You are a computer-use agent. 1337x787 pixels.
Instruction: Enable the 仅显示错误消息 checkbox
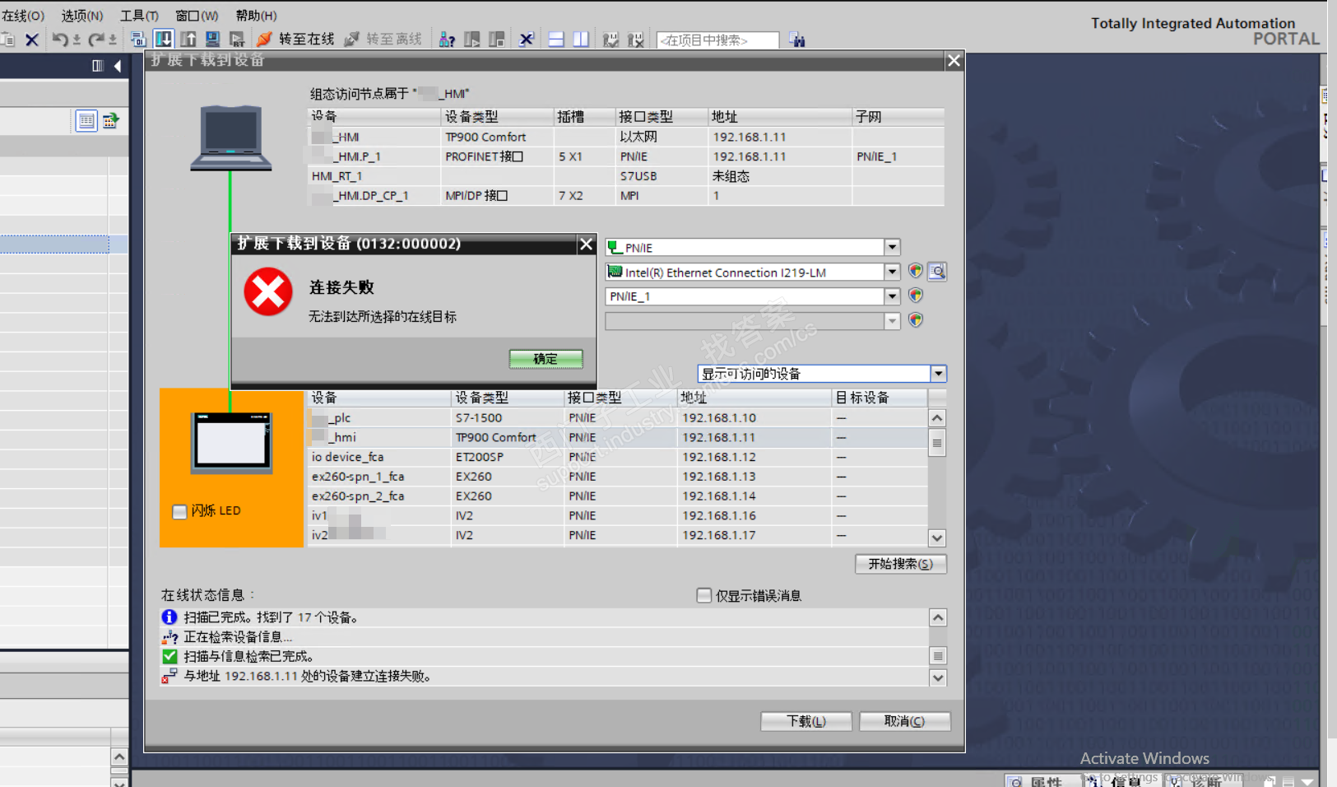[x=703, y=595]
